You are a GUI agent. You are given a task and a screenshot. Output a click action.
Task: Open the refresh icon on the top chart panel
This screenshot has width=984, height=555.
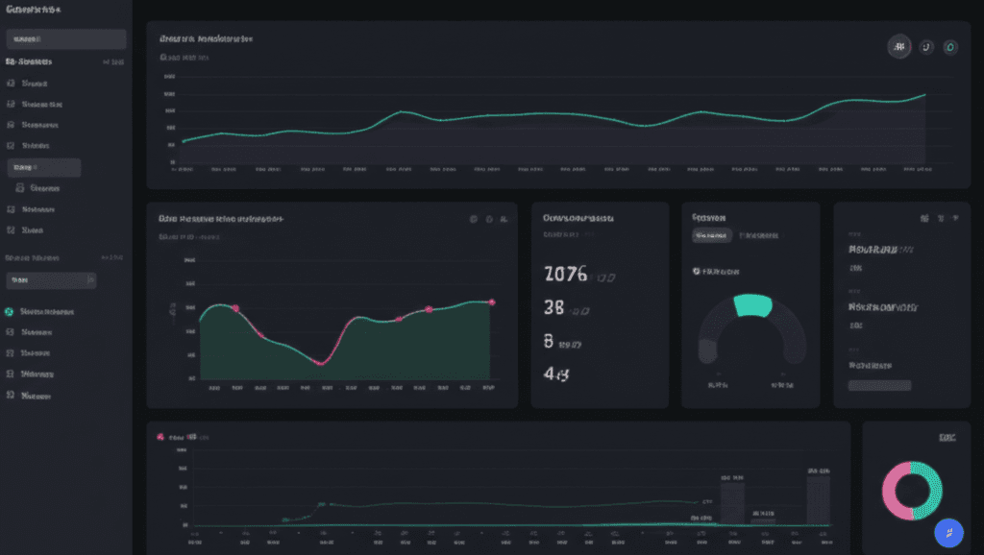pos(925,46)
